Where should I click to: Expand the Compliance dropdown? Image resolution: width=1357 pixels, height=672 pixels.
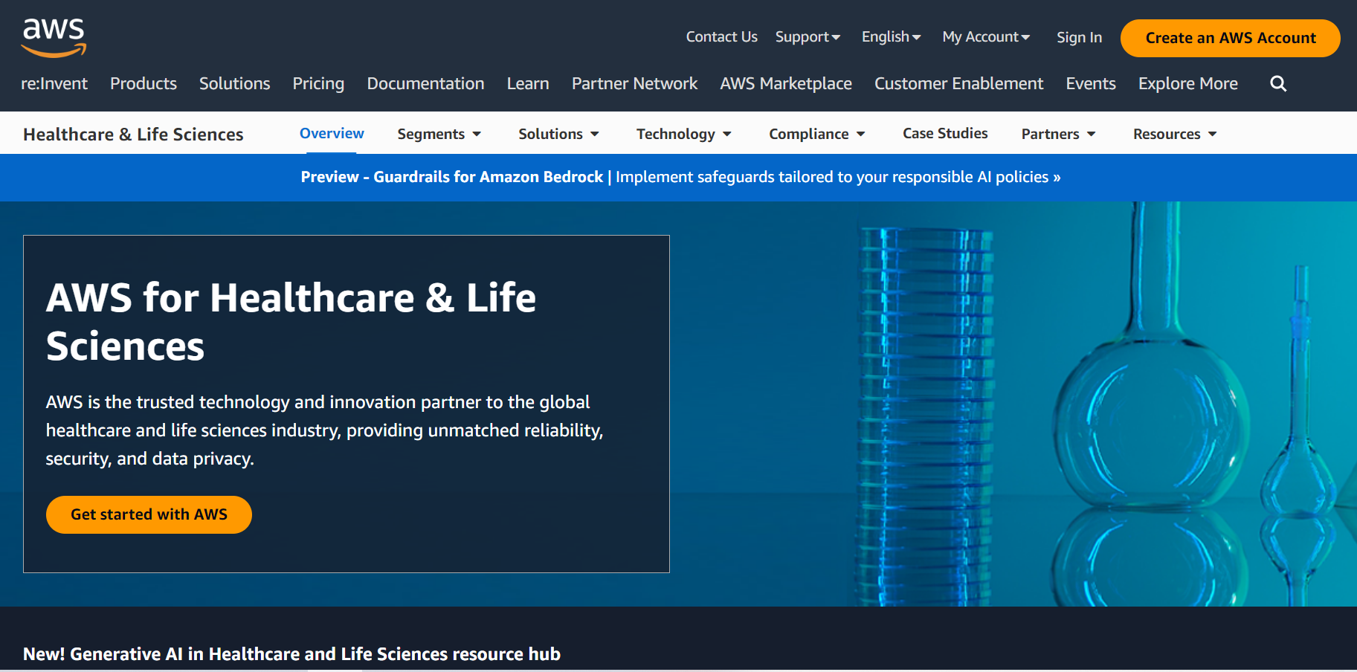coord(816,135)
